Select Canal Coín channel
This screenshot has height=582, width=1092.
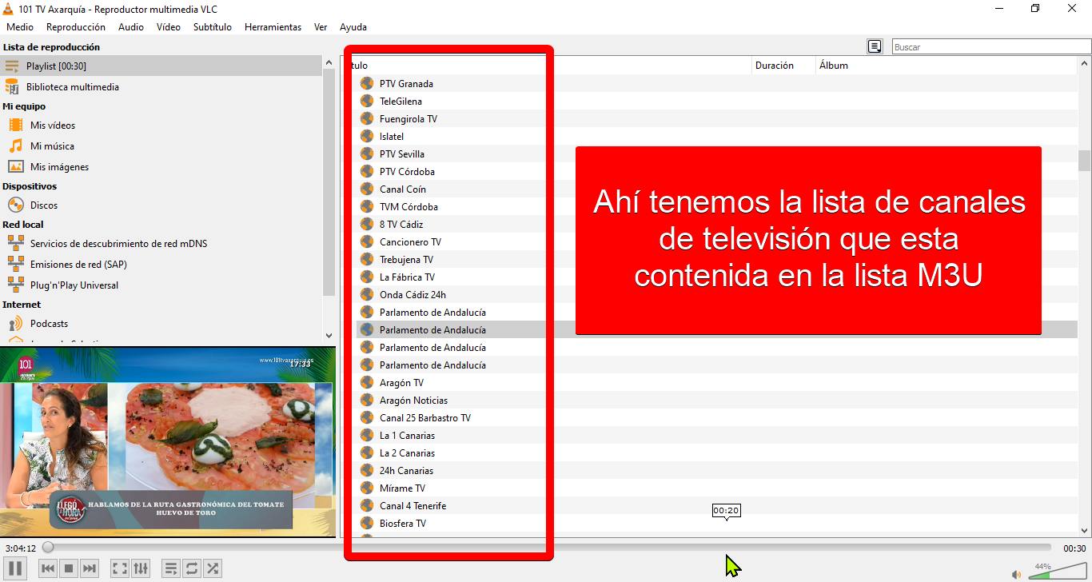(403, 189)
